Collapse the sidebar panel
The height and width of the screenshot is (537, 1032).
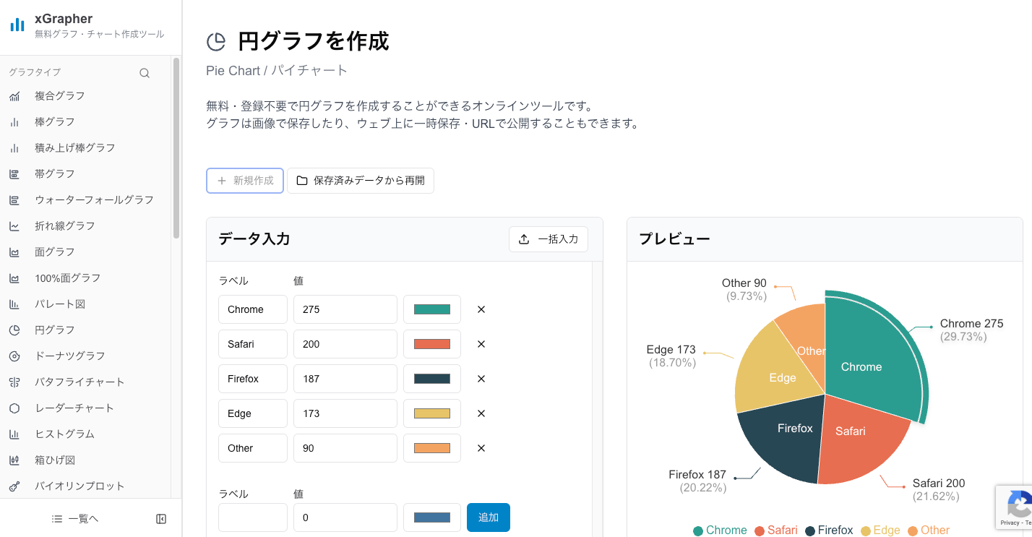(x=160, y=518)
